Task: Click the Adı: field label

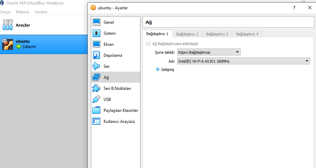Action: 172,61
